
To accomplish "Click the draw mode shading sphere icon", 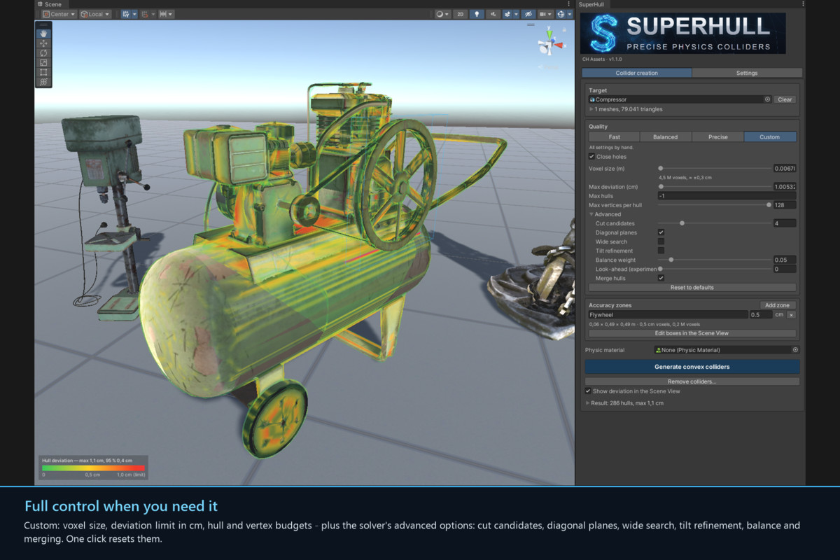I will tap(440, 14).
